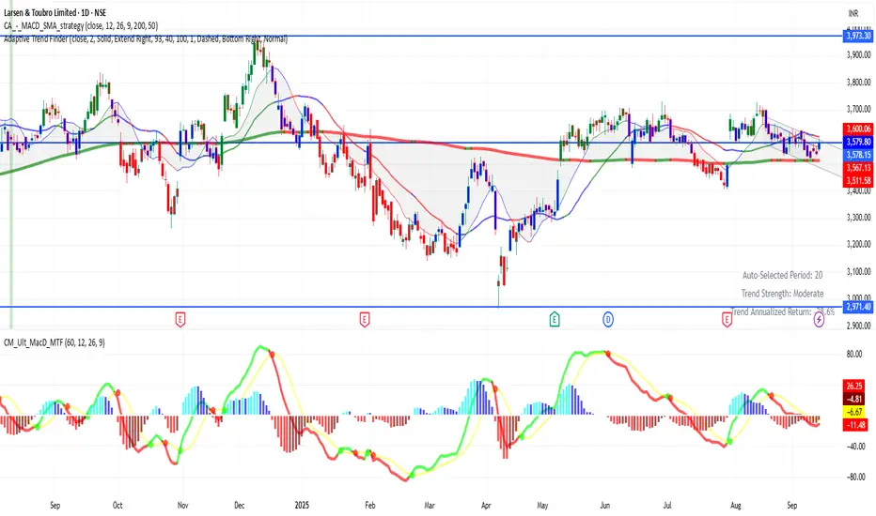Click the -11.48 histogram value label
Screen dimensions: 876x516
[854, 425]
